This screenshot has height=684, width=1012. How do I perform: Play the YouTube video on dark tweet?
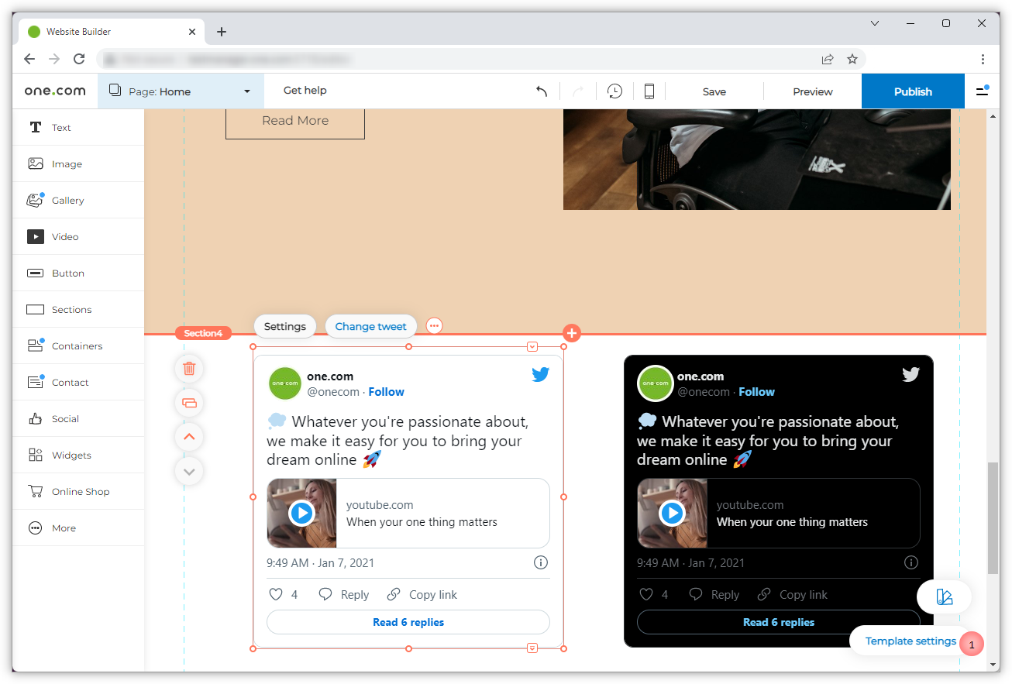pos(672,513)
